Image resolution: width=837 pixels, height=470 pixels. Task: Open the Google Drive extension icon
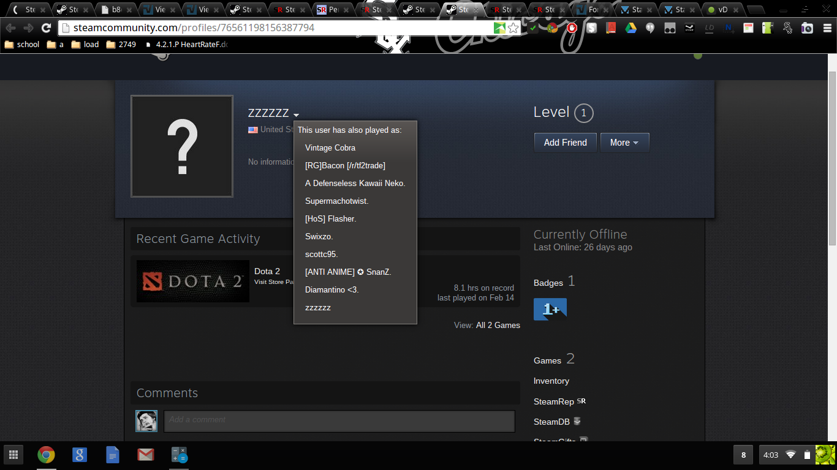tap(631, 28)
